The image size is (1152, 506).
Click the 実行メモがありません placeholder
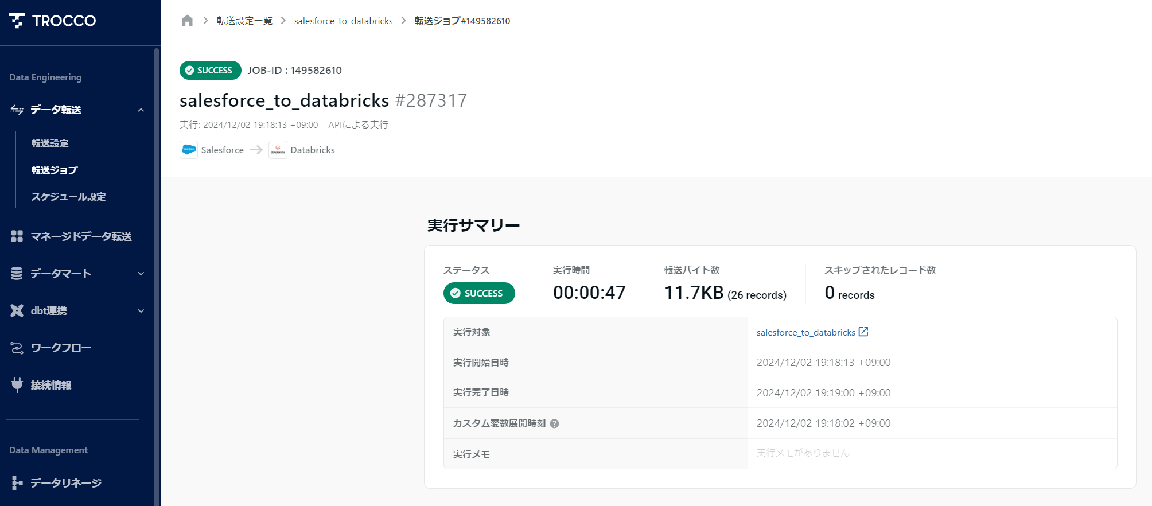coord(803,453)
